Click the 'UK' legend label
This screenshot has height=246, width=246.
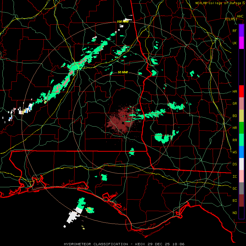235,43
